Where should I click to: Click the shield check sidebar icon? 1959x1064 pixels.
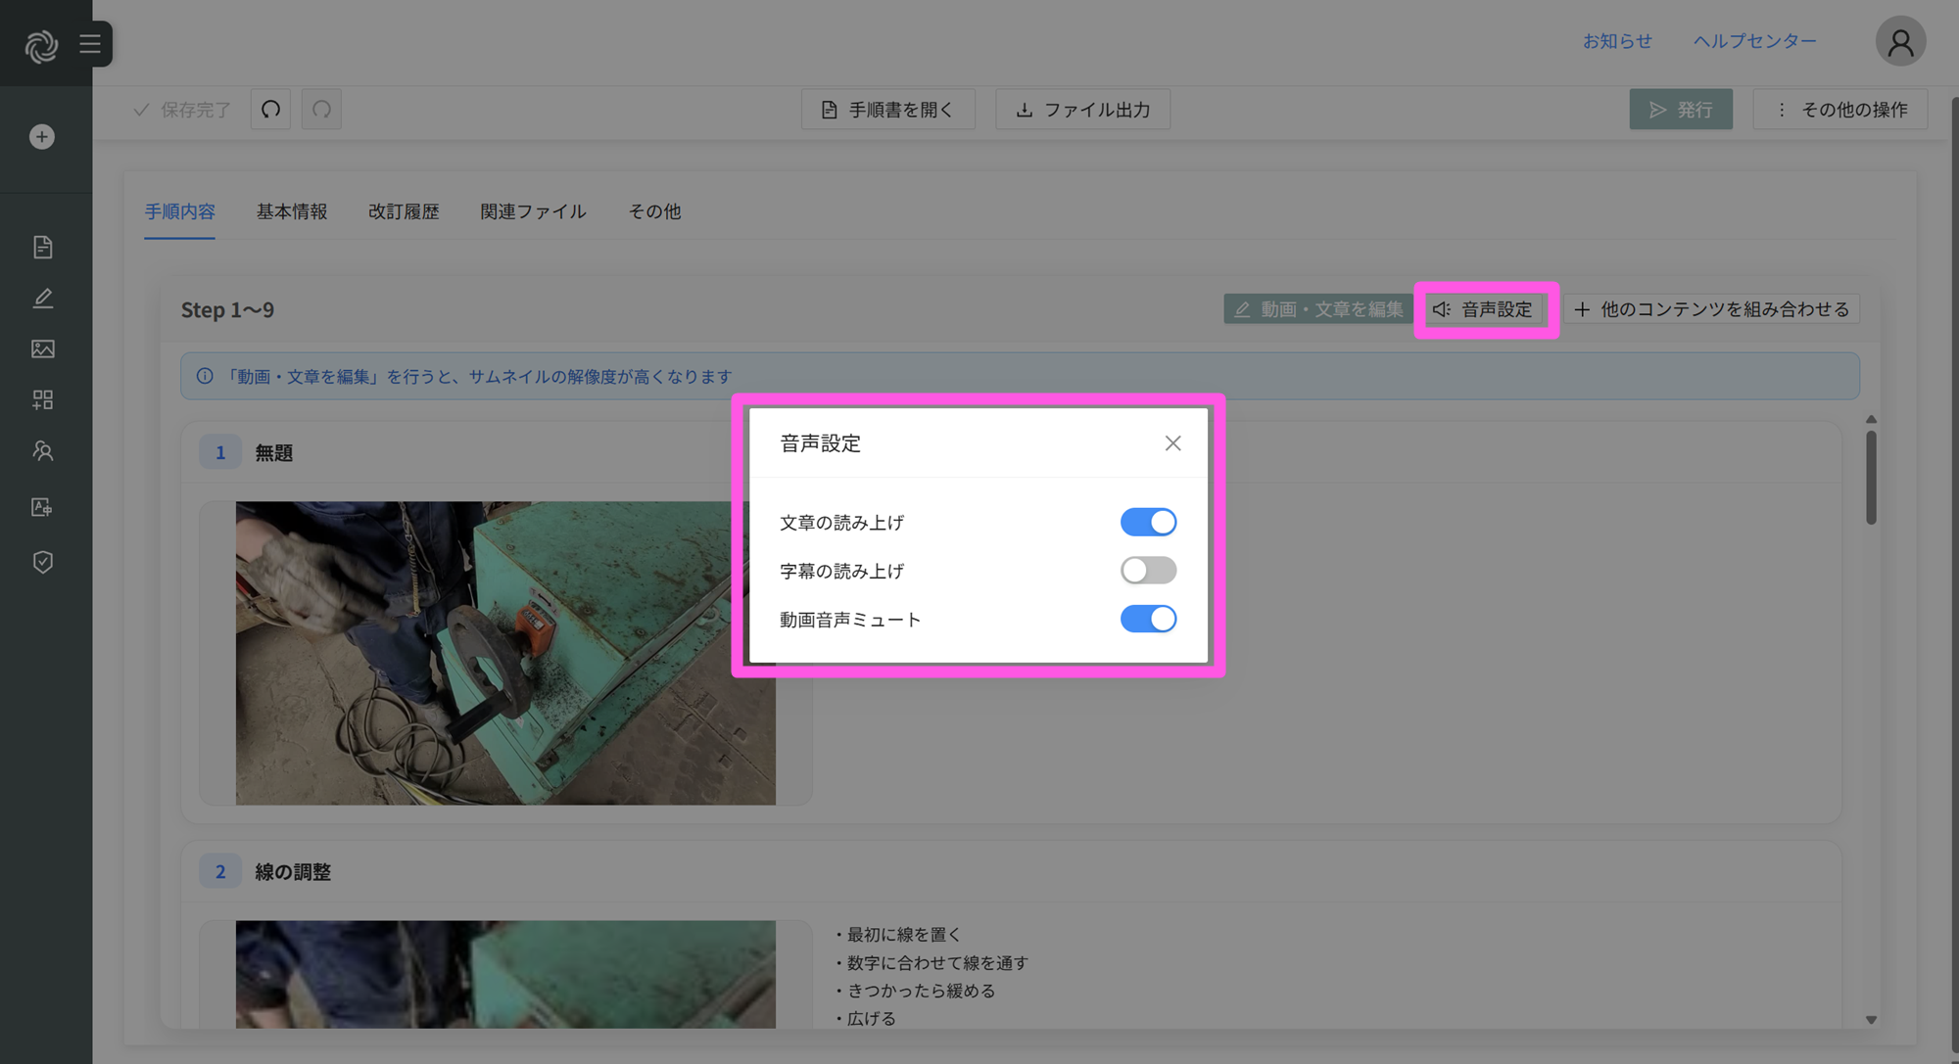tap(42, 562)
